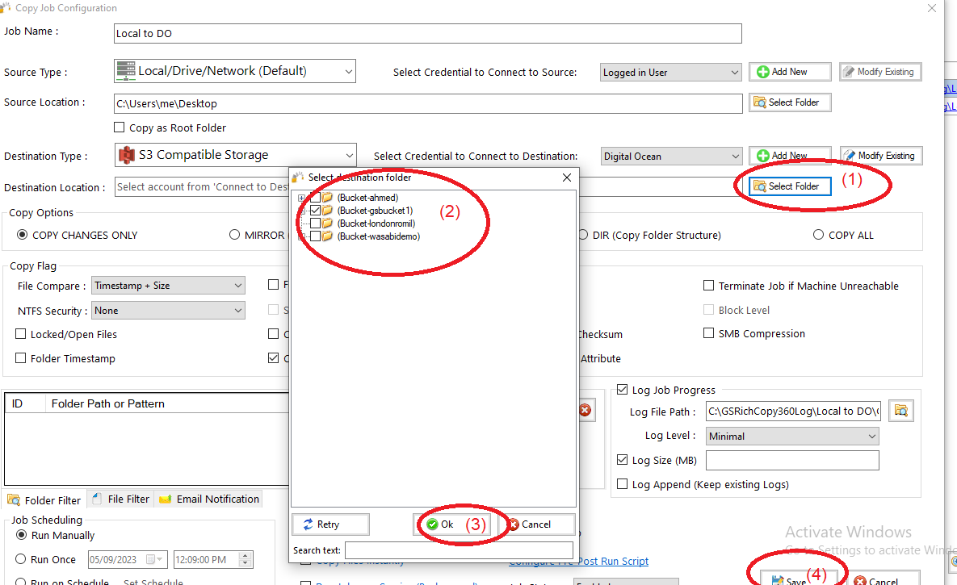Click the Run Once time spinner
Image resolution: width=957 pixels, height=585 pixels.
[246, 559]
